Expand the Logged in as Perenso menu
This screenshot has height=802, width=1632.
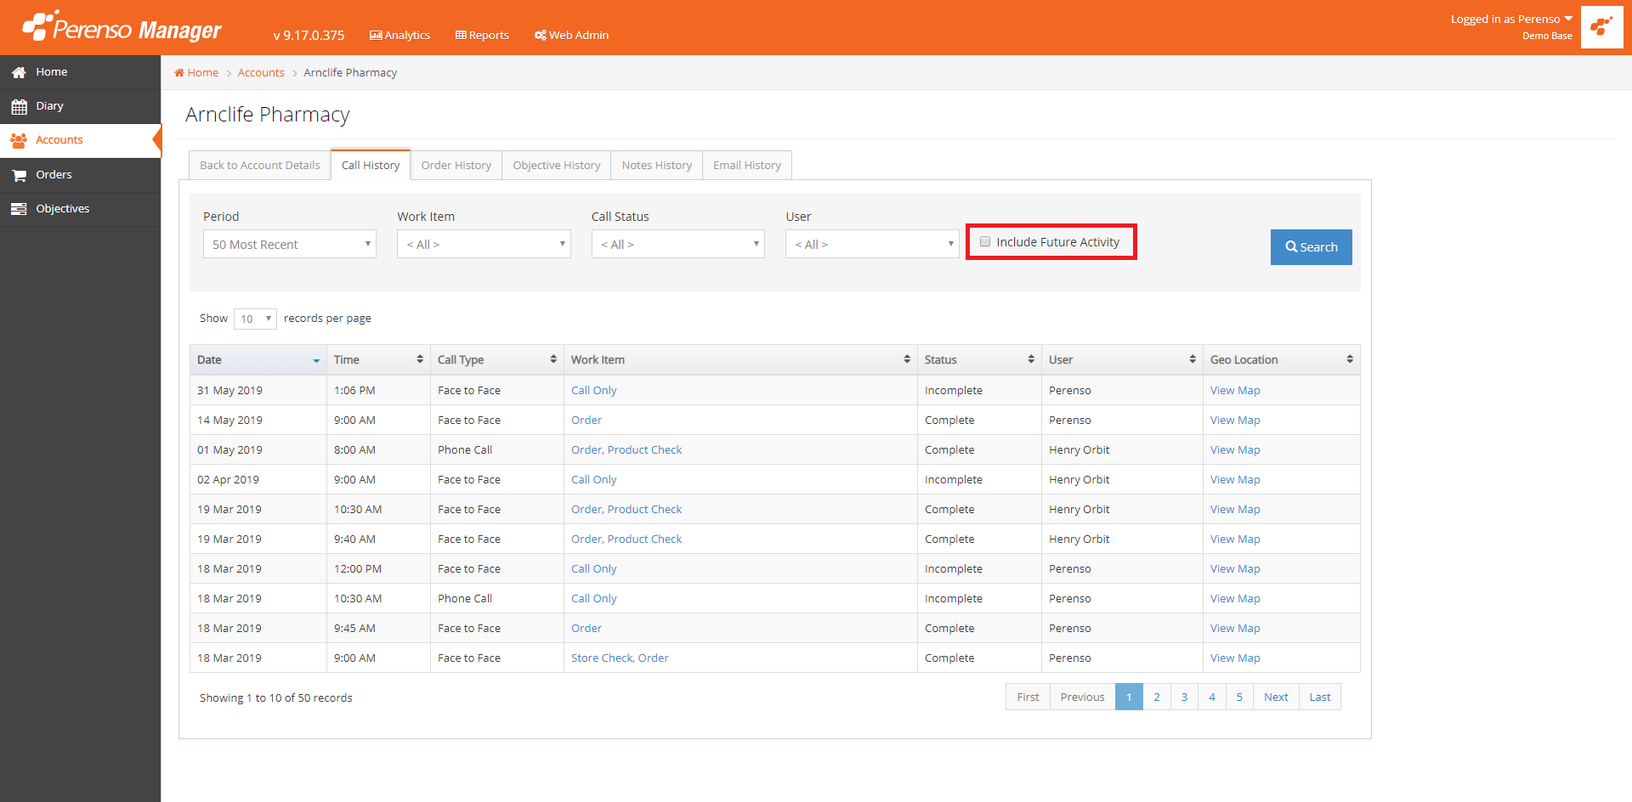coord(1511,19)
